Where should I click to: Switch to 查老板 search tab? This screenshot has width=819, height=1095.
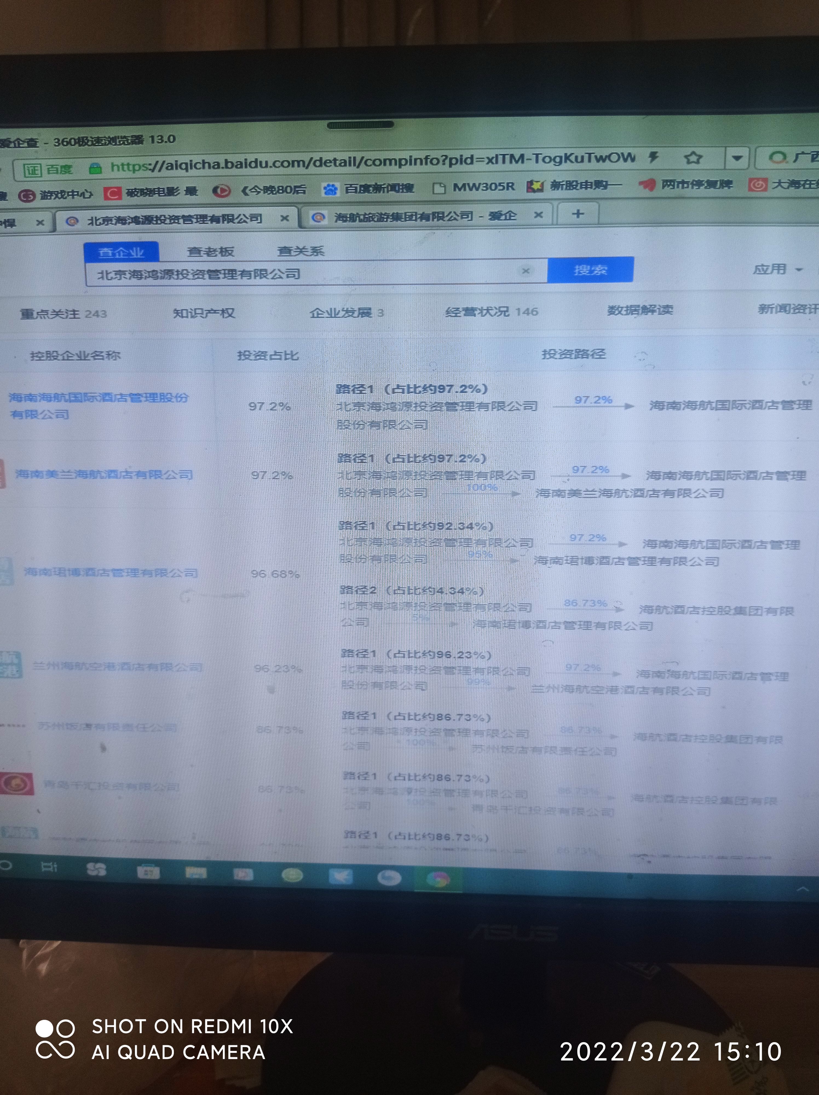[x=210, y=252]
